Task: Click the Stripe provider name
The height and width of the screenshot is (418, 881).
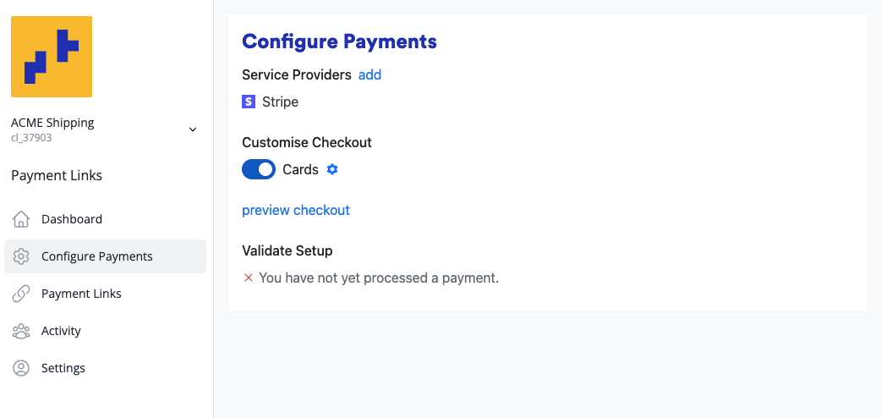Action: pyautogui.click(x=280, y=102)
